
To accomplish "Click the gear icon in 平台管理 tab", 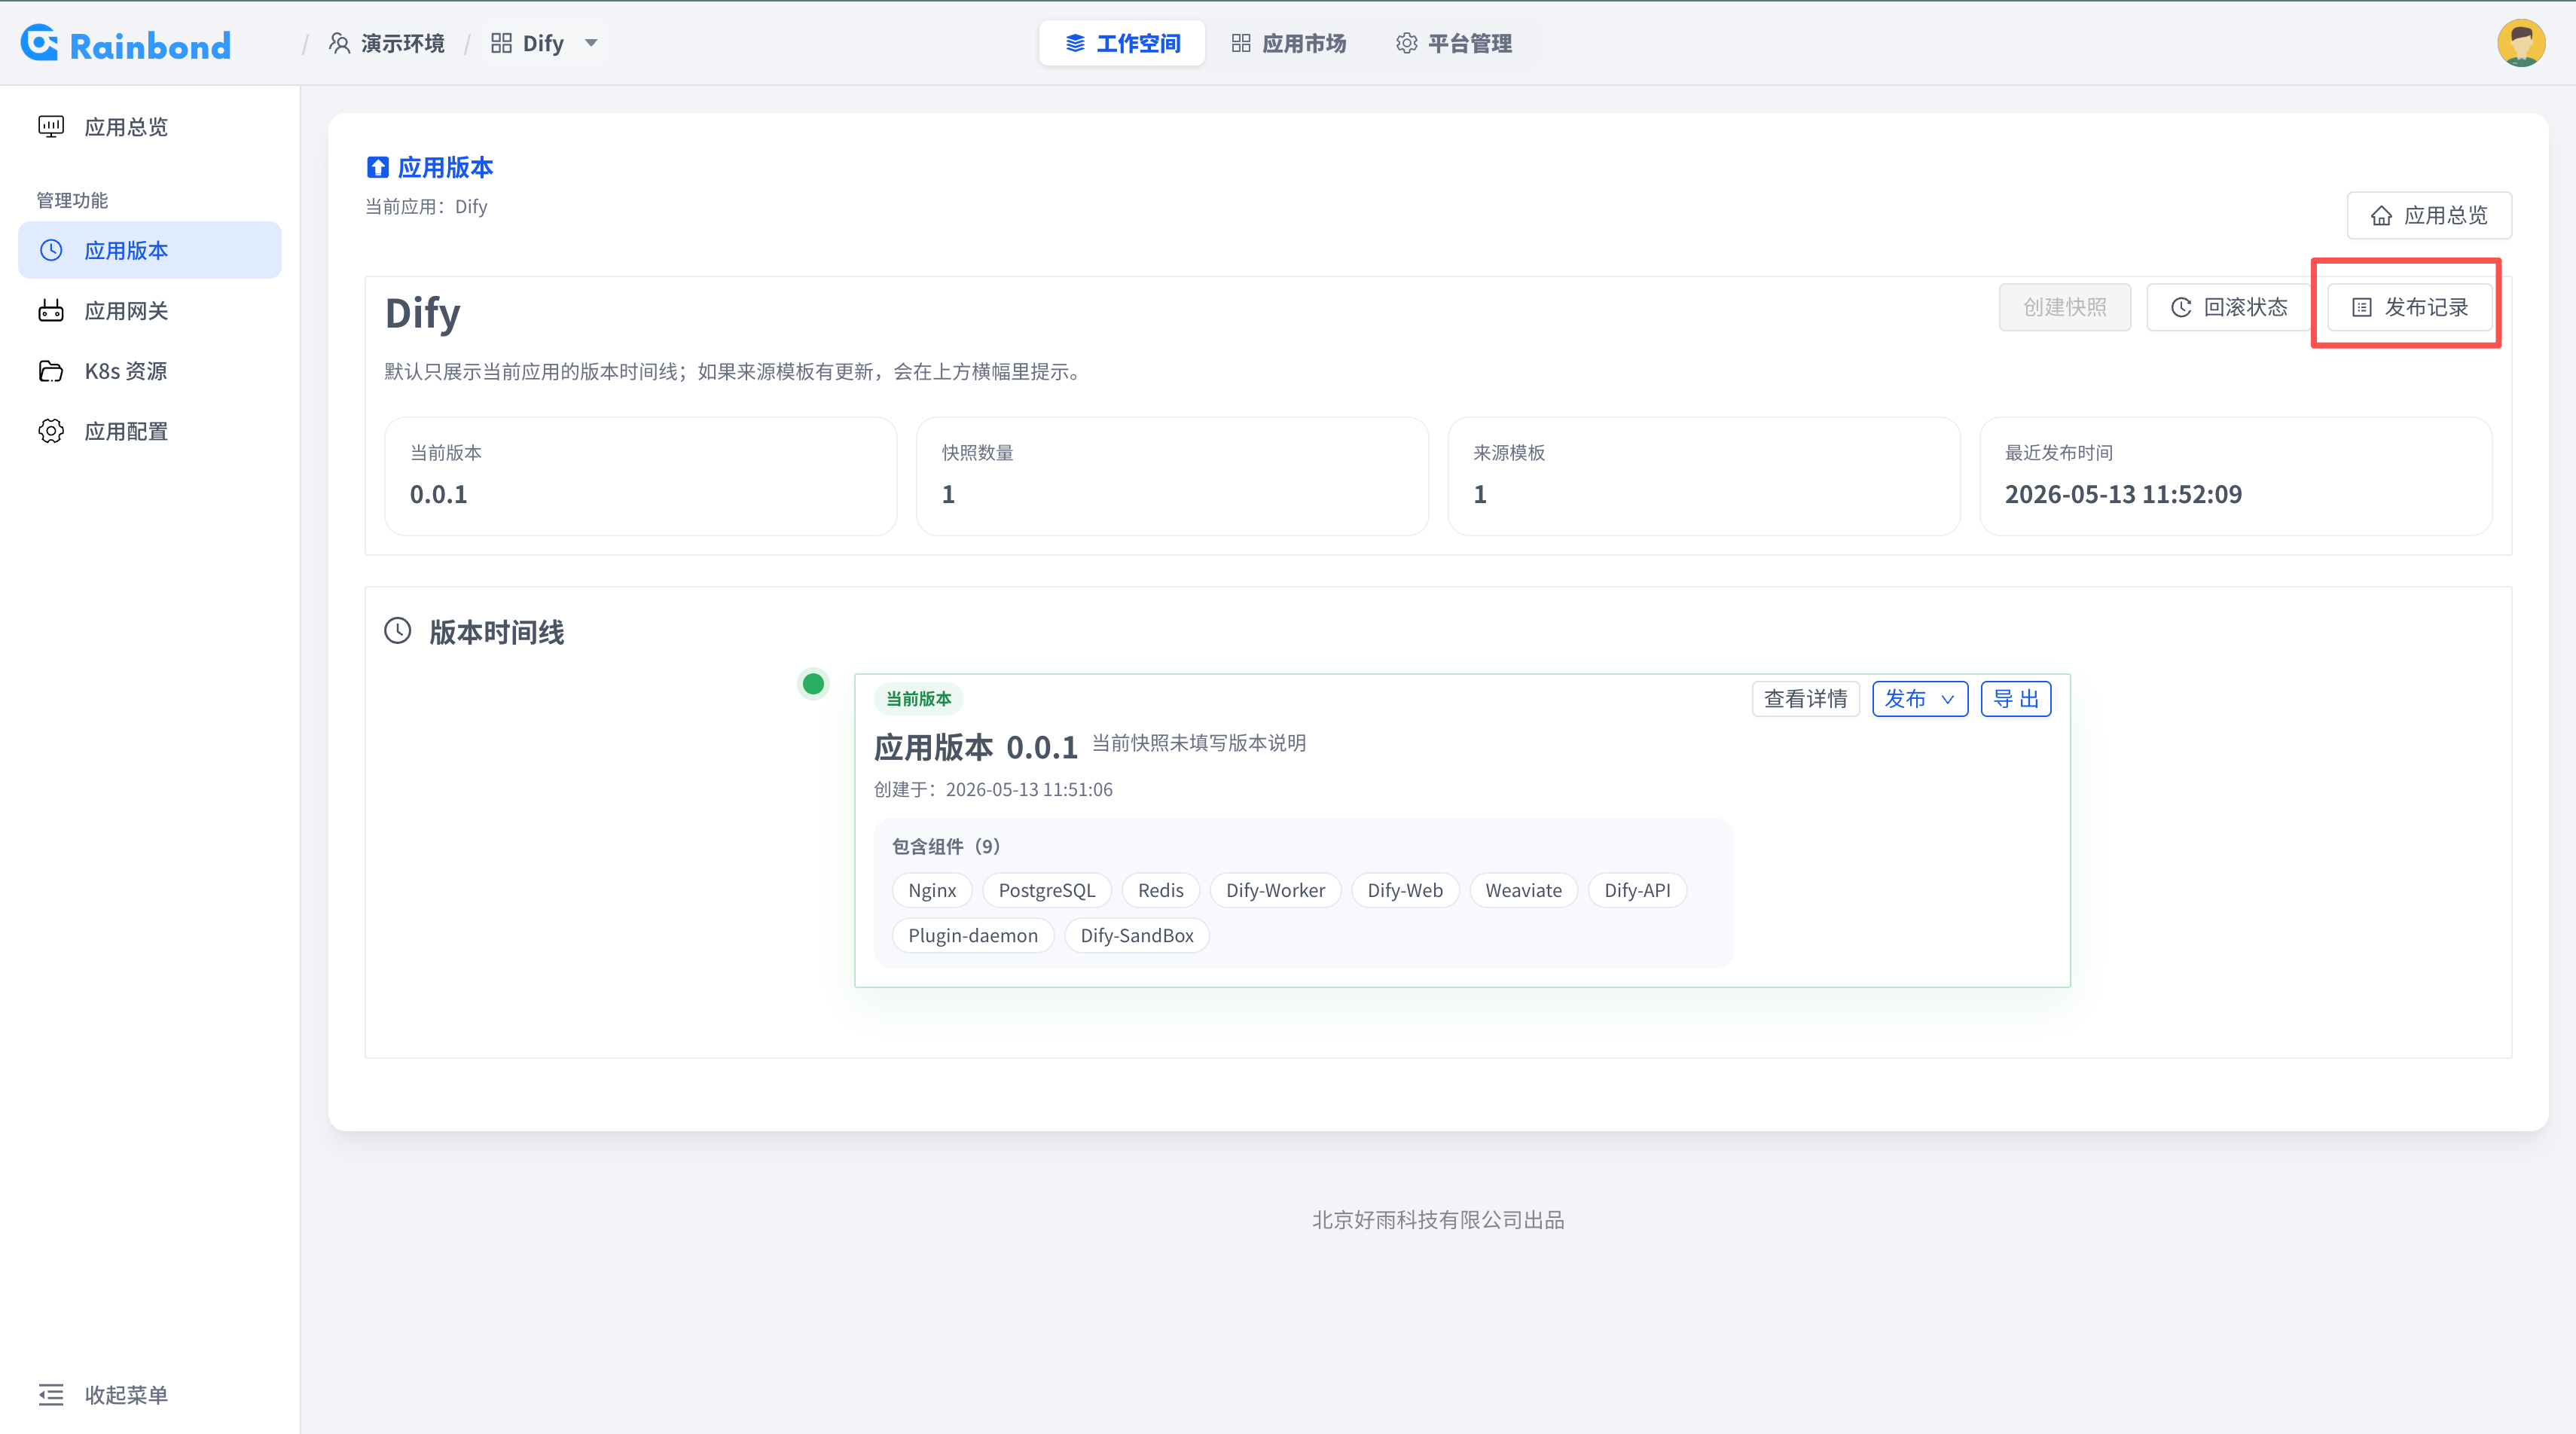I will [1406, 43].
